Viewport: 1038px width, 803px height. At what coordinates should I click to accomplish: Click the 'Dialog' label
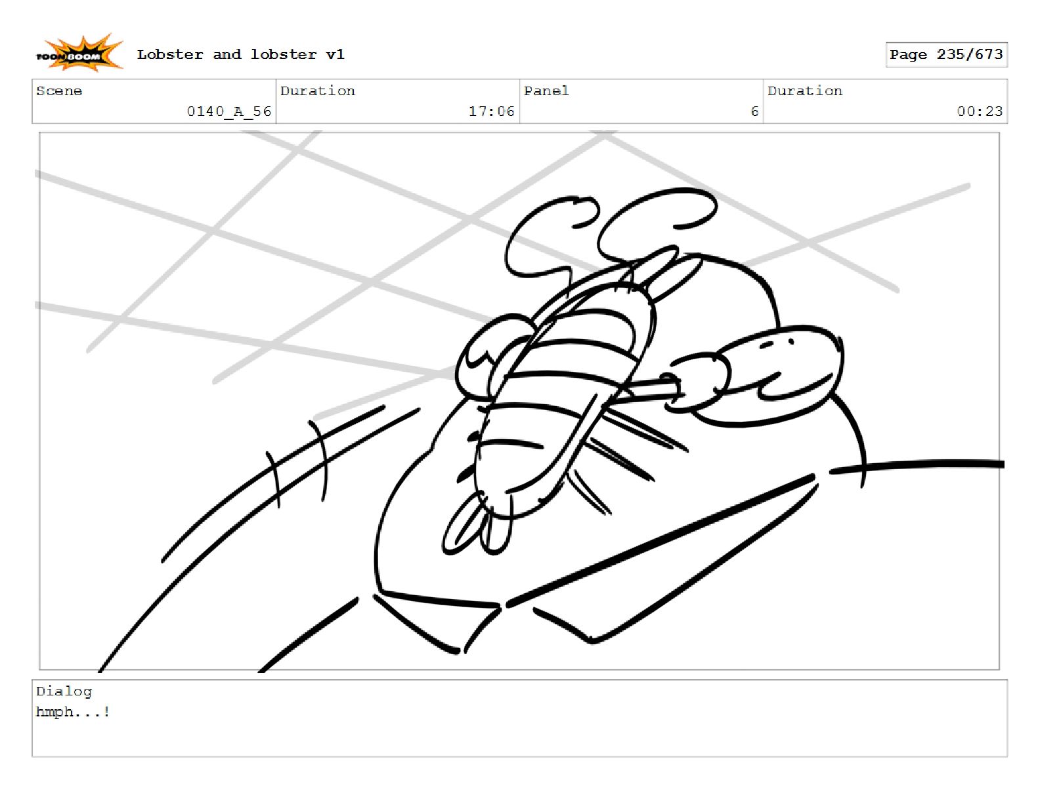pyautogui.click(x=64, y=691)
